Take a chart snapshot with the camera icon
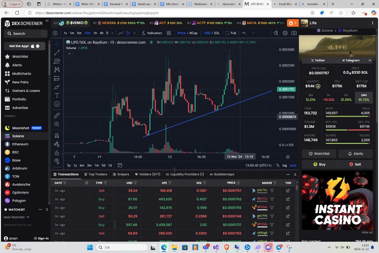This screenshot has height=253, width=379. (x=294, y=33)
